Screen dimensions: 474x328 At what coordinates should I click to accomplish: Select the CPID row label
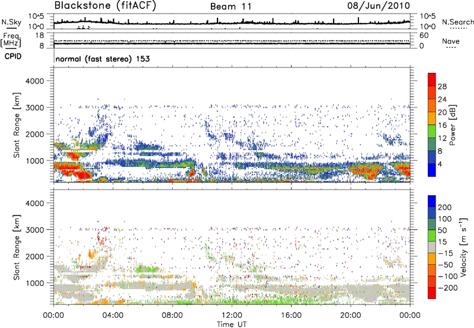tap(13, 56)
